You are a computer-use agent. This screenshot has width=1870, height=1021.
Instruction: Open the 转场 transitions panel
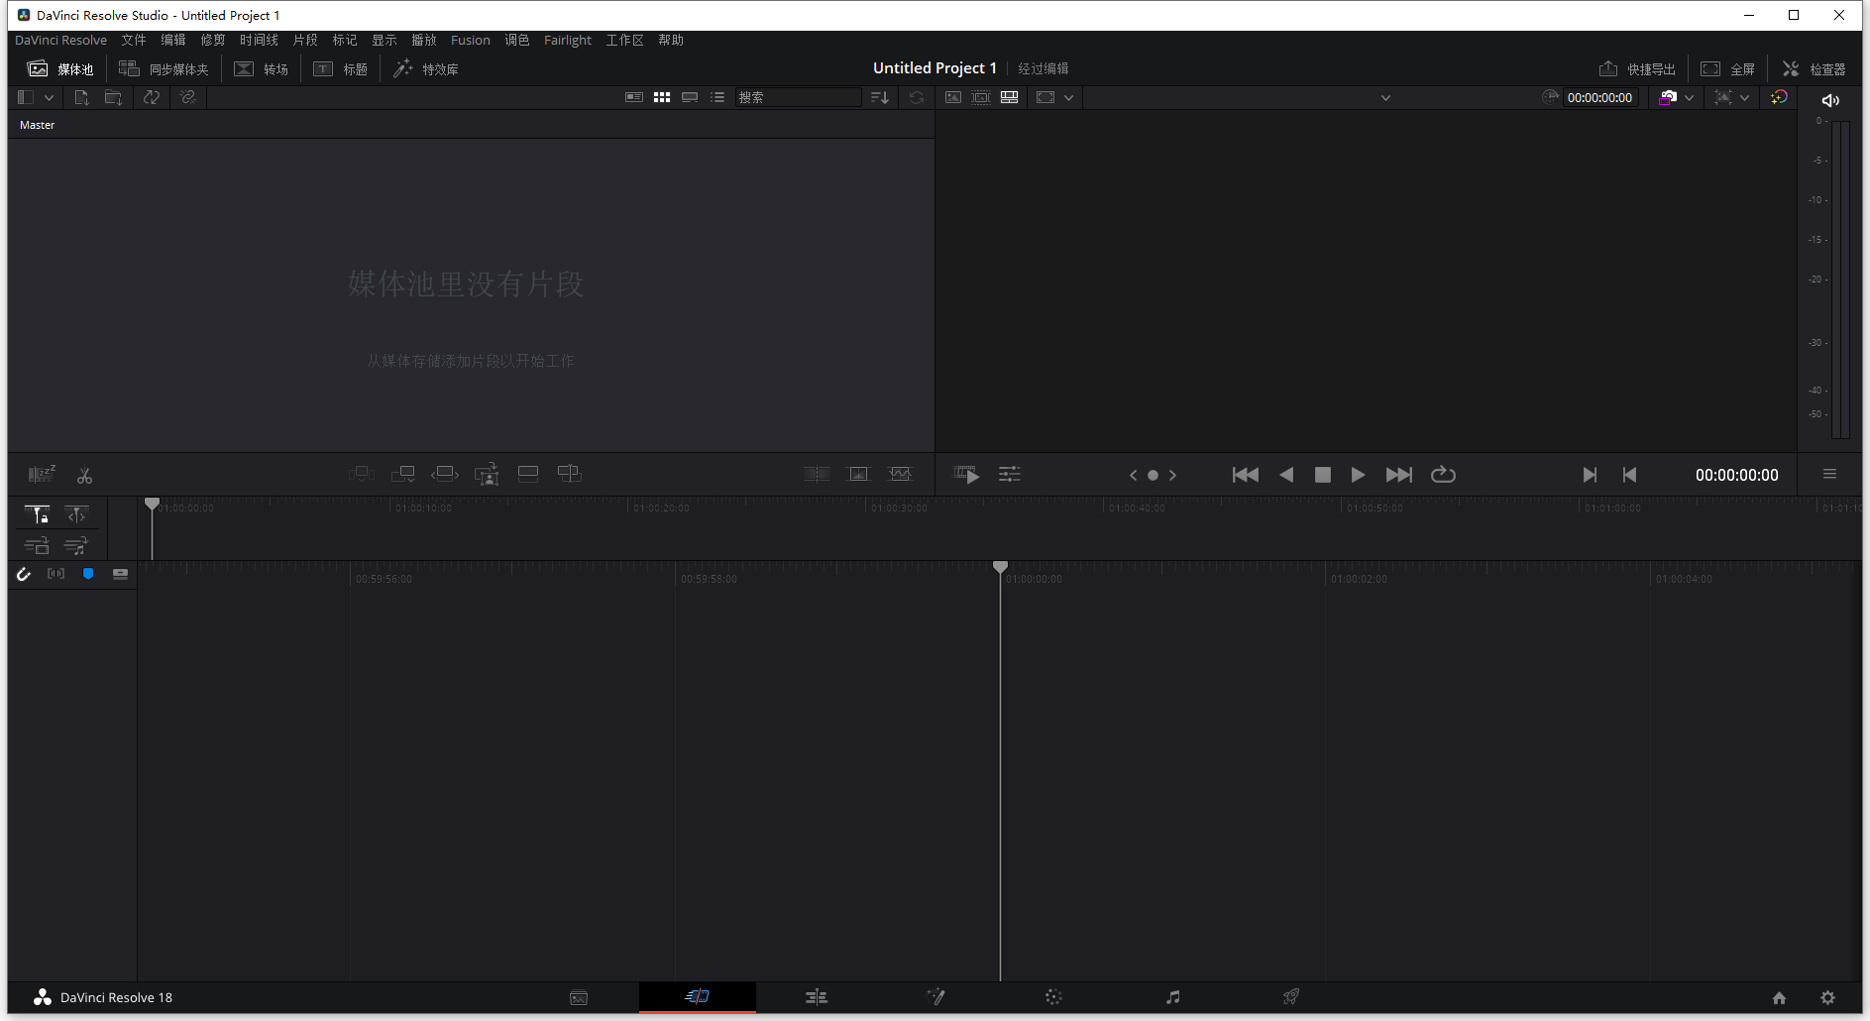(x=262, y=68)
